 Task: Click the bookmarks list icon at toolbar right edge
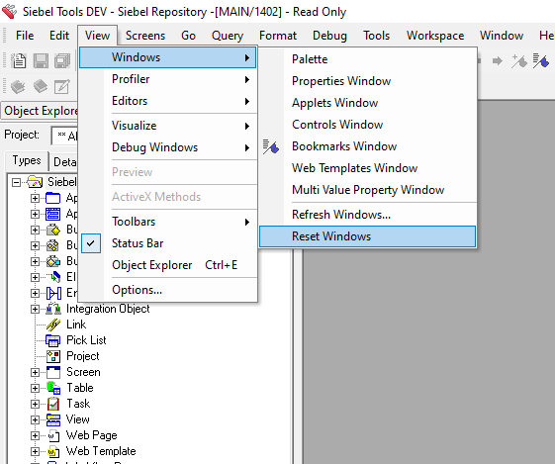[x=541, y=61]
